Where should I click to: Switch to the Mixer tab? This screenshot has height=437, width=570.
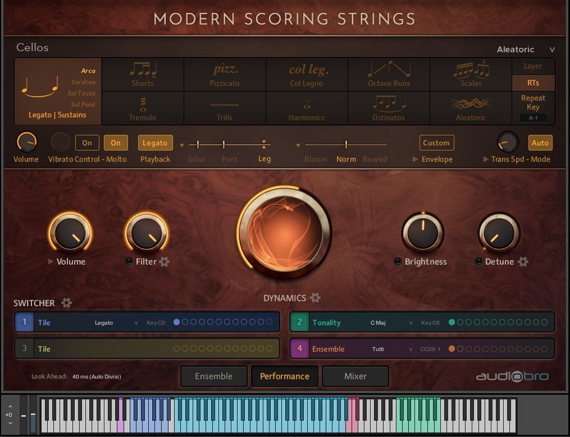355,376
